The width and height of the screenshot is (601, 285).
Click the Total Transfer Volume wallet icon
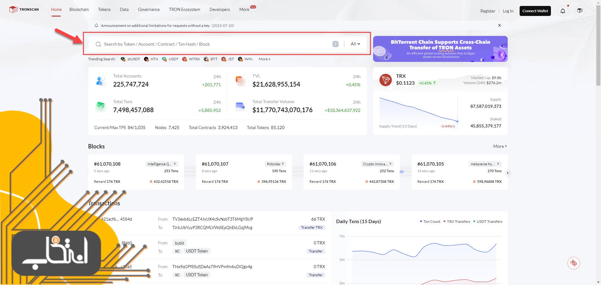click(240, 107)
